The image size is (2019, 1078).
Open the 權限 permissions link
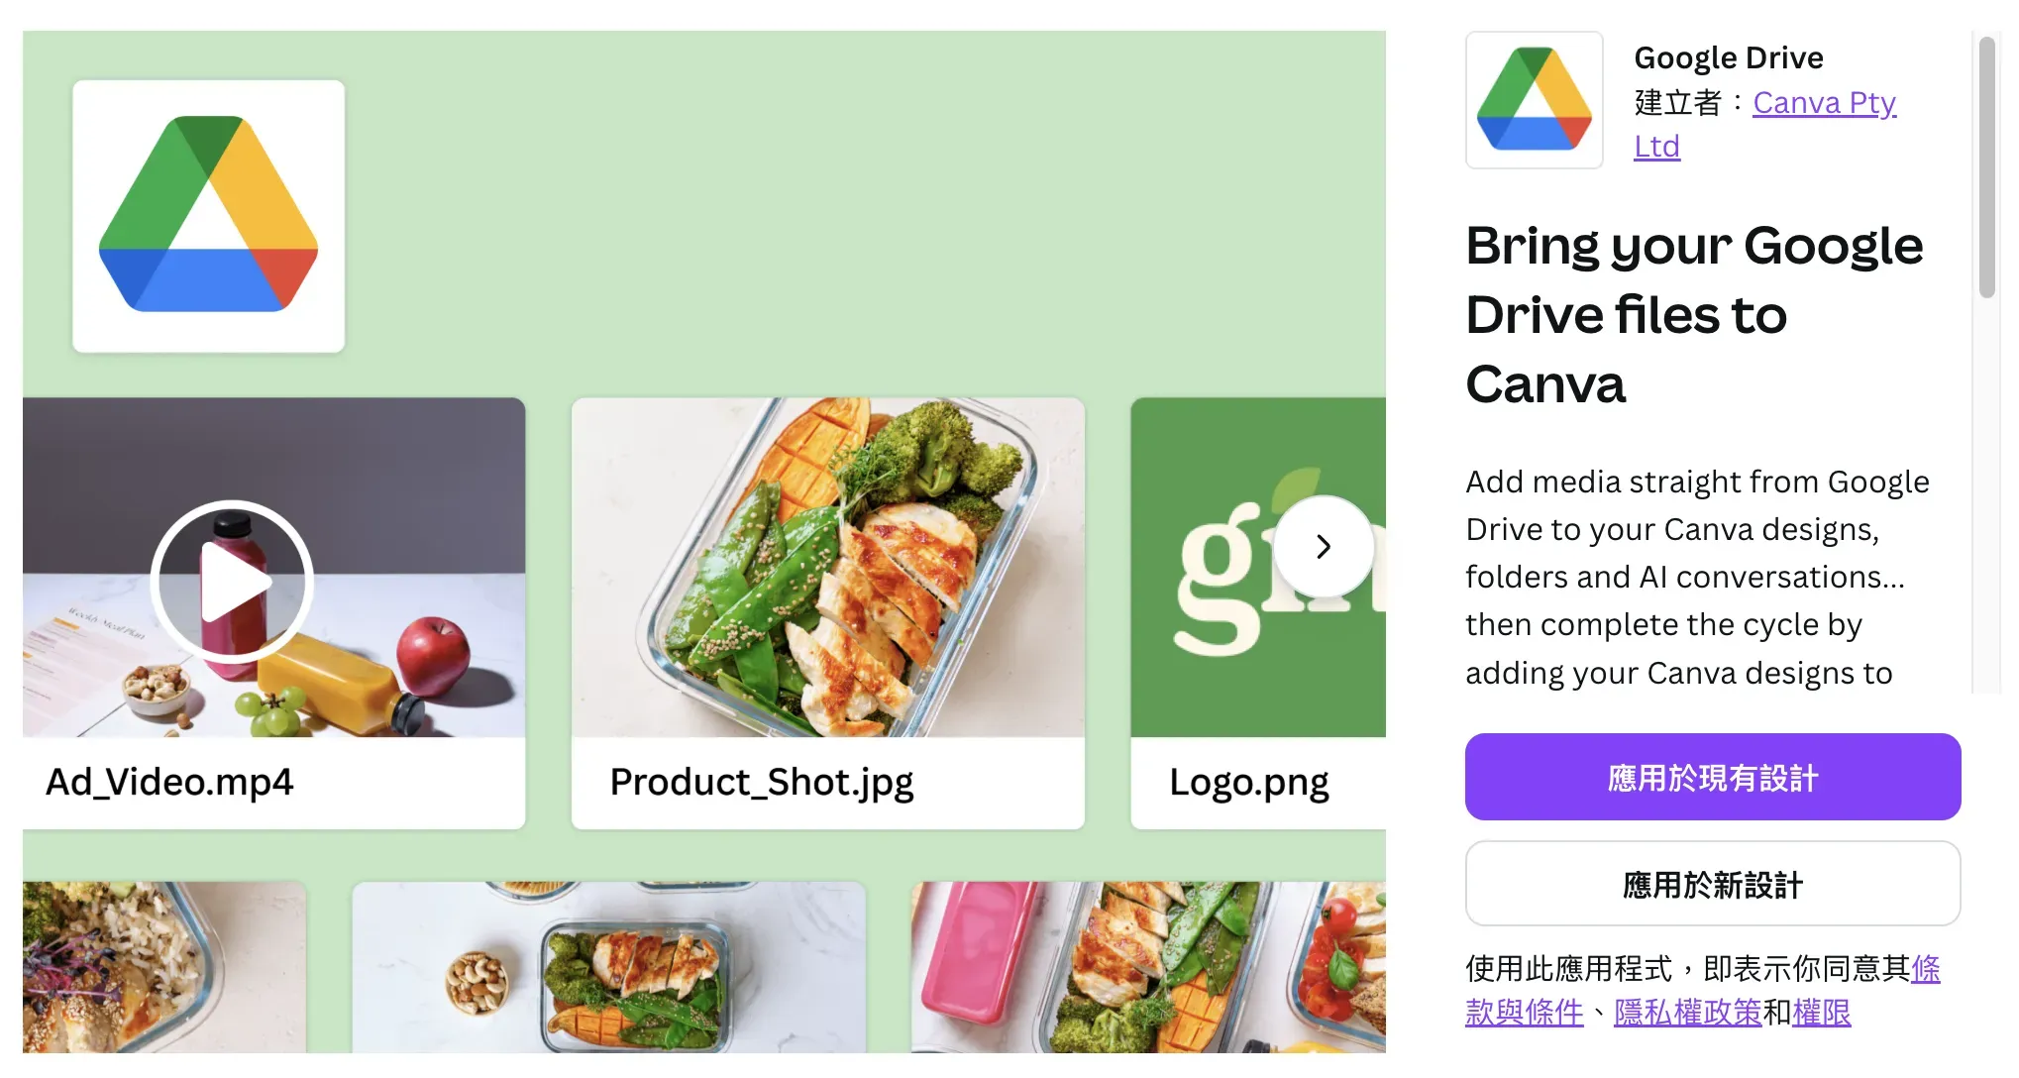coord(1822,1012)
